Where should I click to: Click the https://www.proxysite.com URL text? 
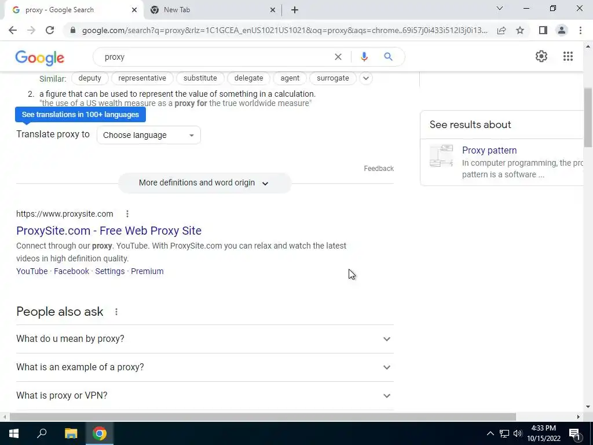click(x=65, y=214)
